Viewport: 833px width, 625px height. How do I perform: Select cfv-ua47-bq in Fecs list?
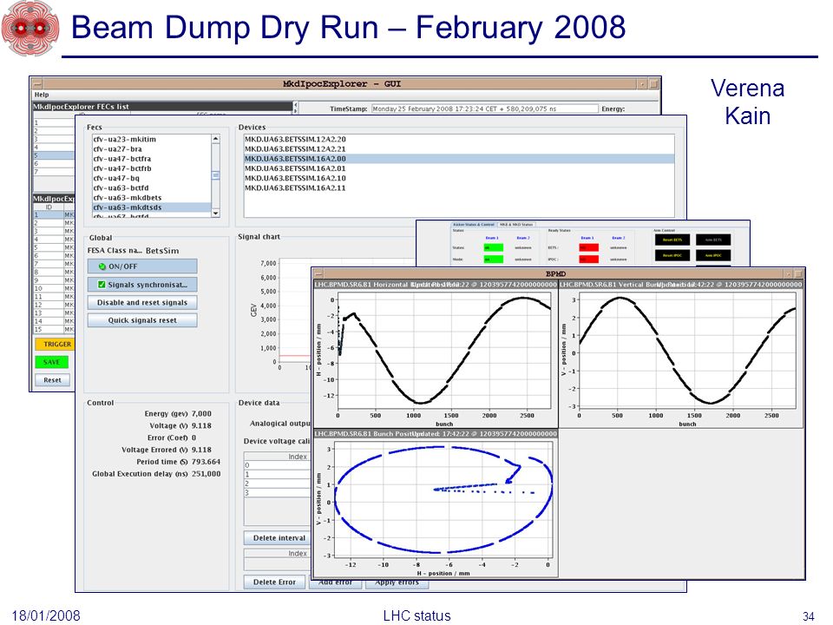[x=151, y=178]
